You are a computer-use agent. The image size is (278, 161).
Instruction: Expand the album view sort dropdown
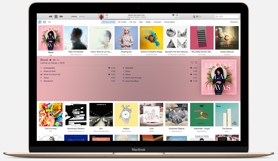(x=234, y=22)
